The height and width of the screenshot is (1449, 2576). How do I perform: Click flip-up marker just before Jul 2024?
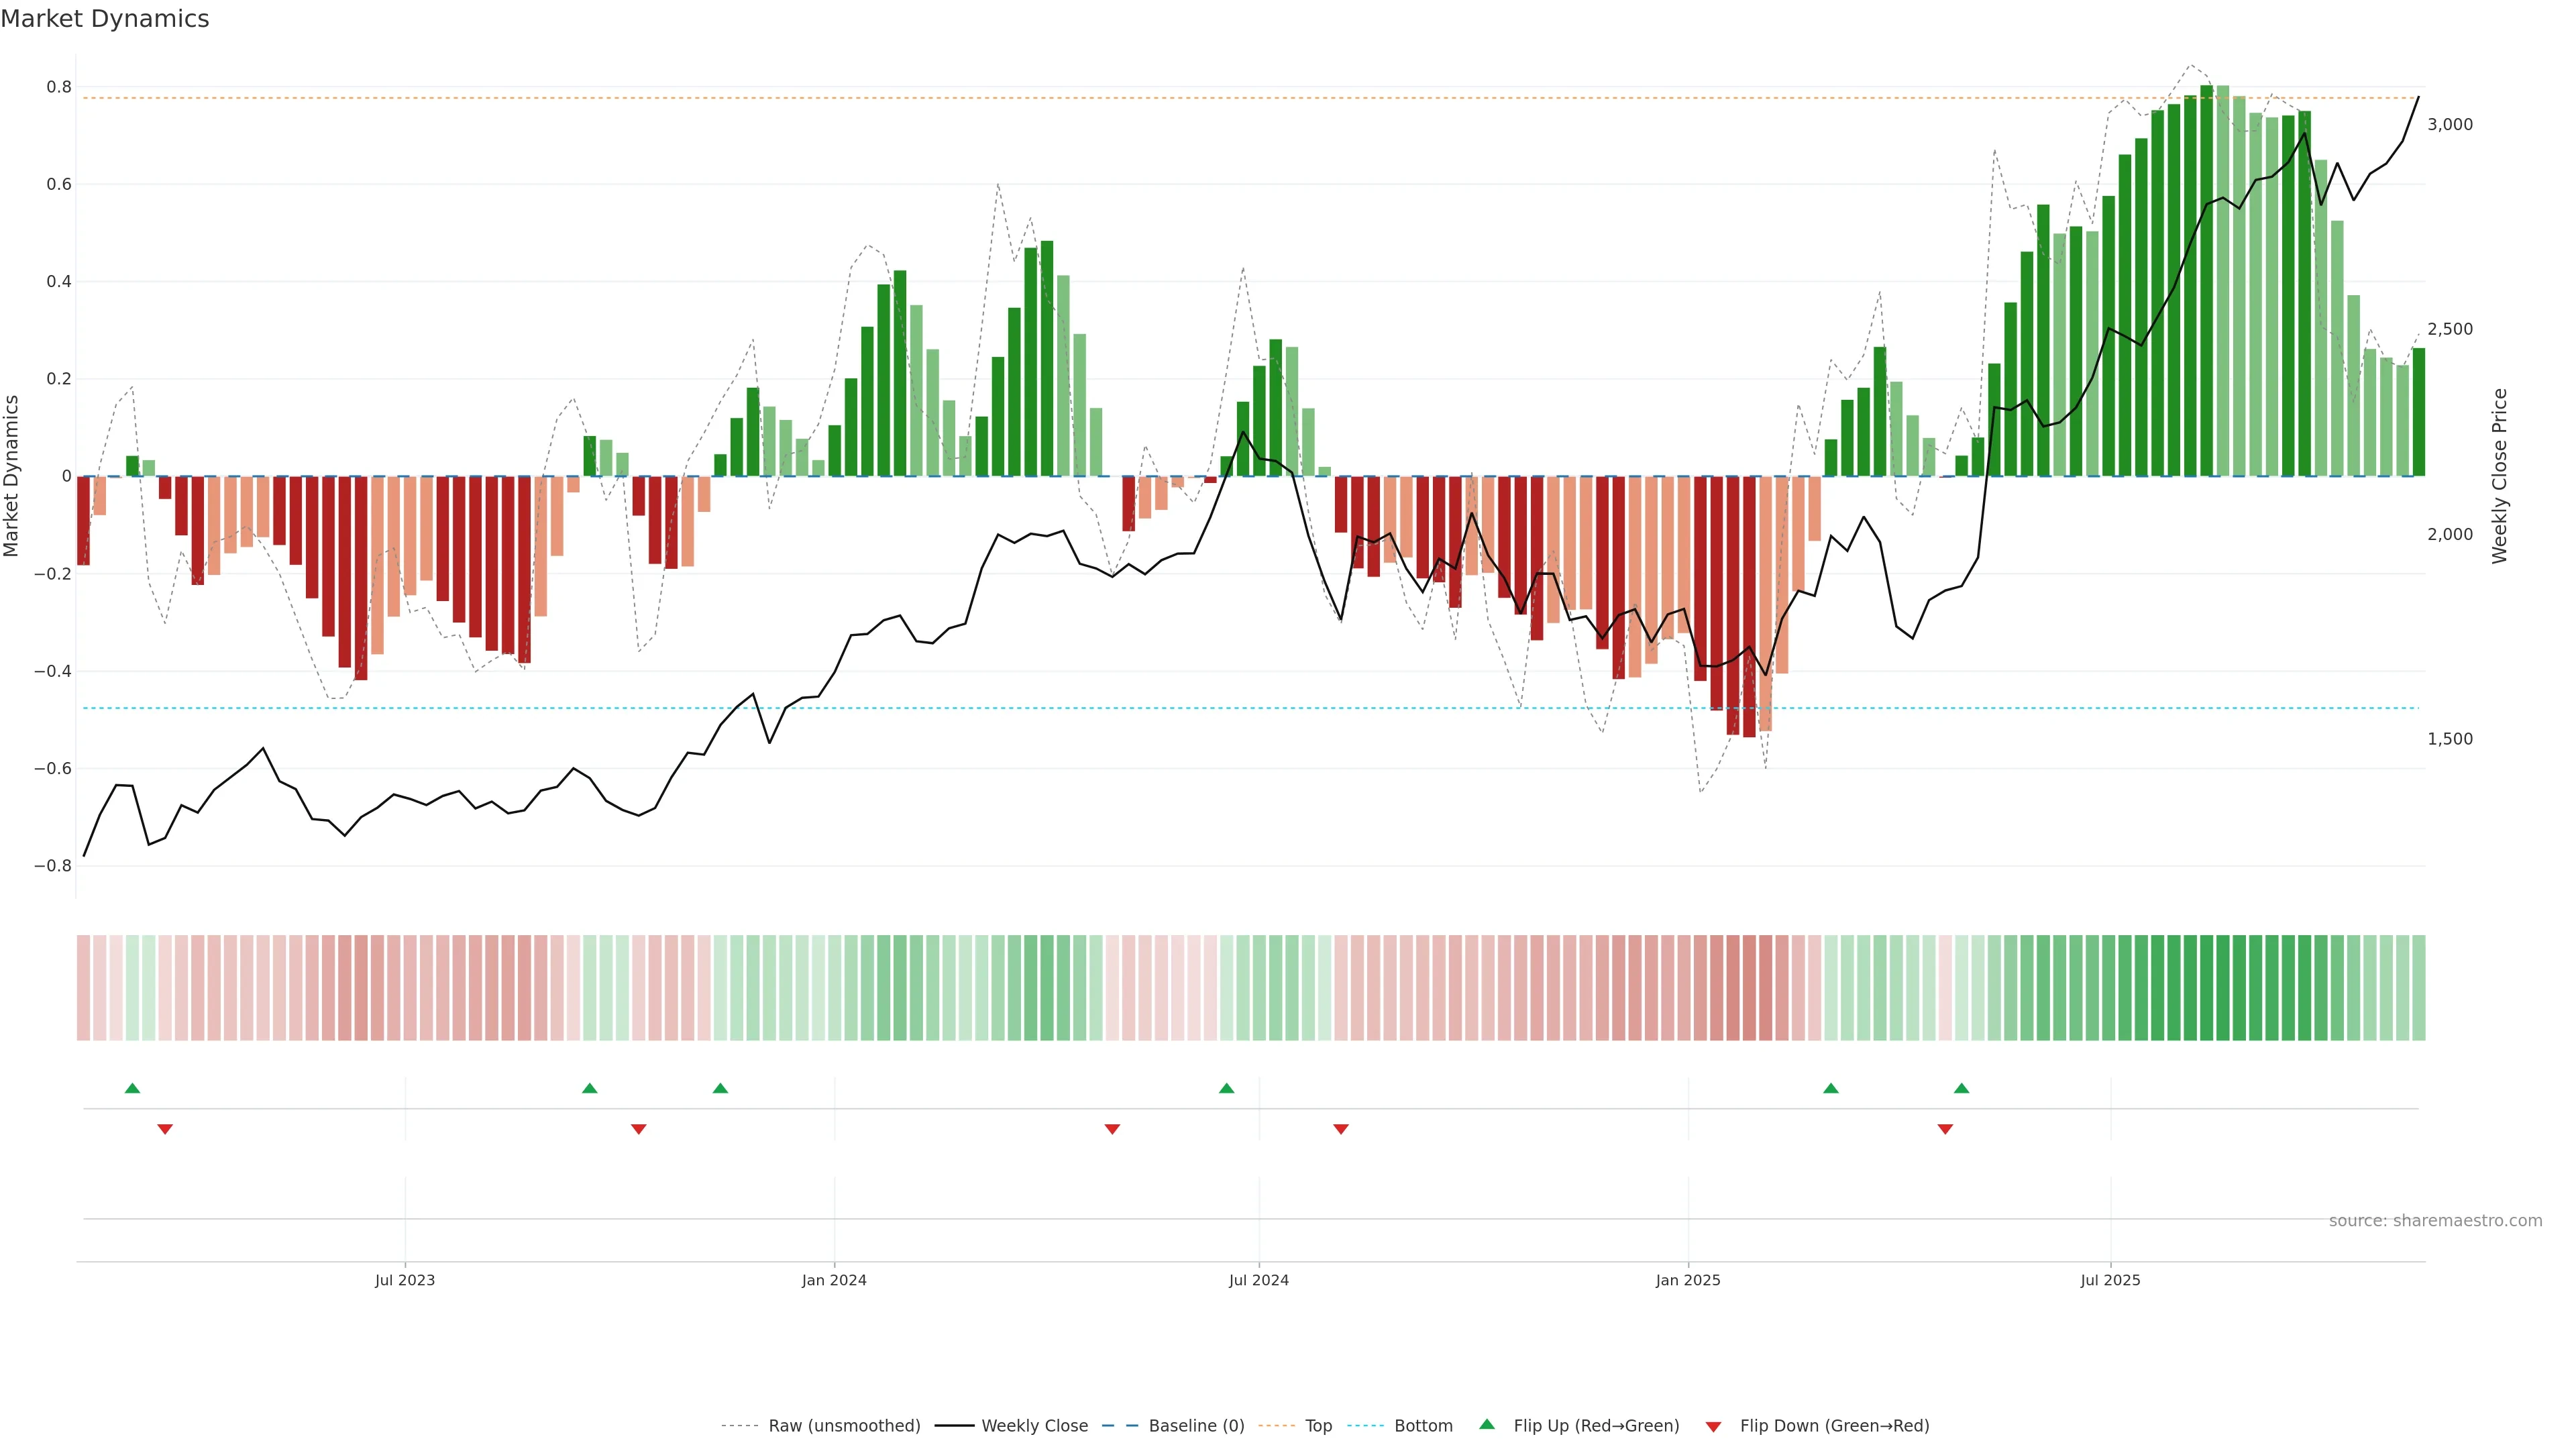tap(1226, 1088)
